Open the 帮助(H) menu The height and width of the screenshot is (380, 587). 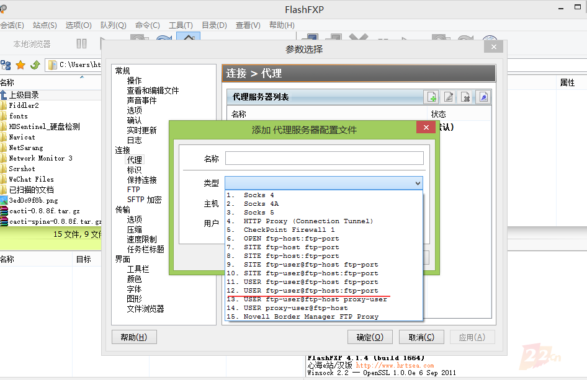tap(282, 25)
